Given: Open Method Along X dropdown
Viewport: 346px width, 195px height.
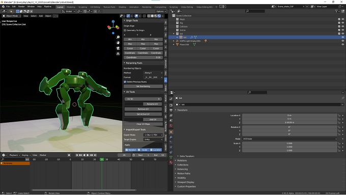Looking at the screenshot, I should pos(153,73).
